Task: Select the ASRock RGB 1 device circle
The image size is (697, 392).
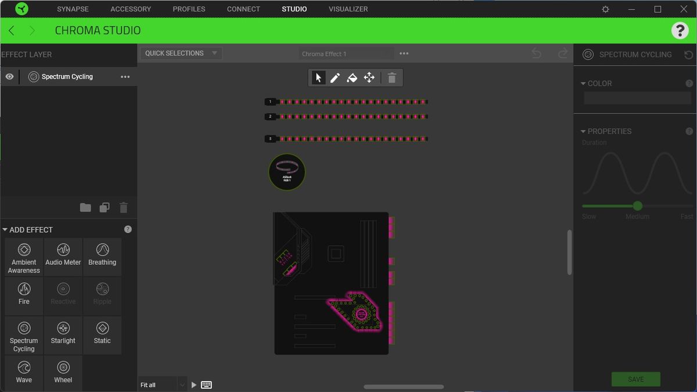Action: pyautogui.click(x=287, y=172)
